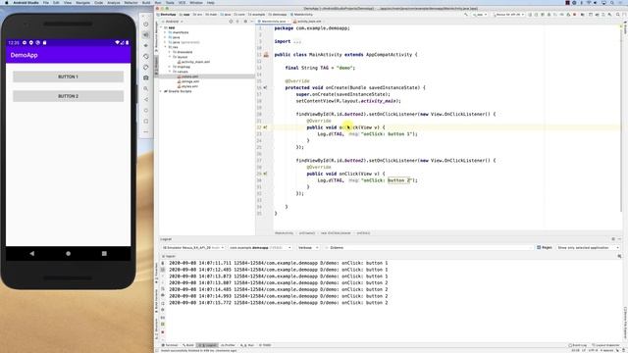628x353 pixels.
Task: Click the emulator sidebar back arrow icon
Action: point(146,99)
